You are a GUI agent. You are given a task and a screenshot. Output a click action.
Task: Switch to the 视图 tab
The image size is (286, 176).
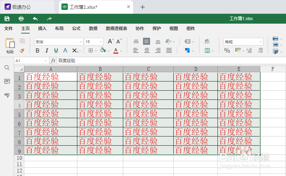(174, 29)
